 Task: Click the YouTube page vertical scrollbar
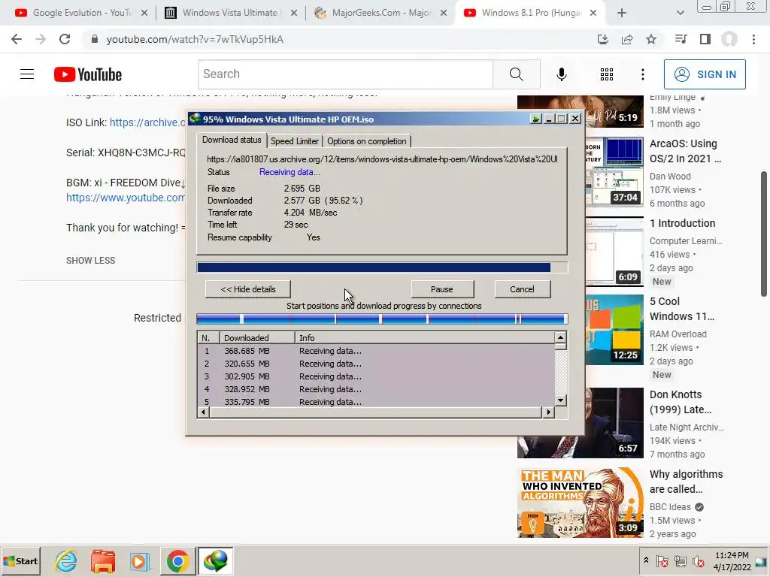764,234
